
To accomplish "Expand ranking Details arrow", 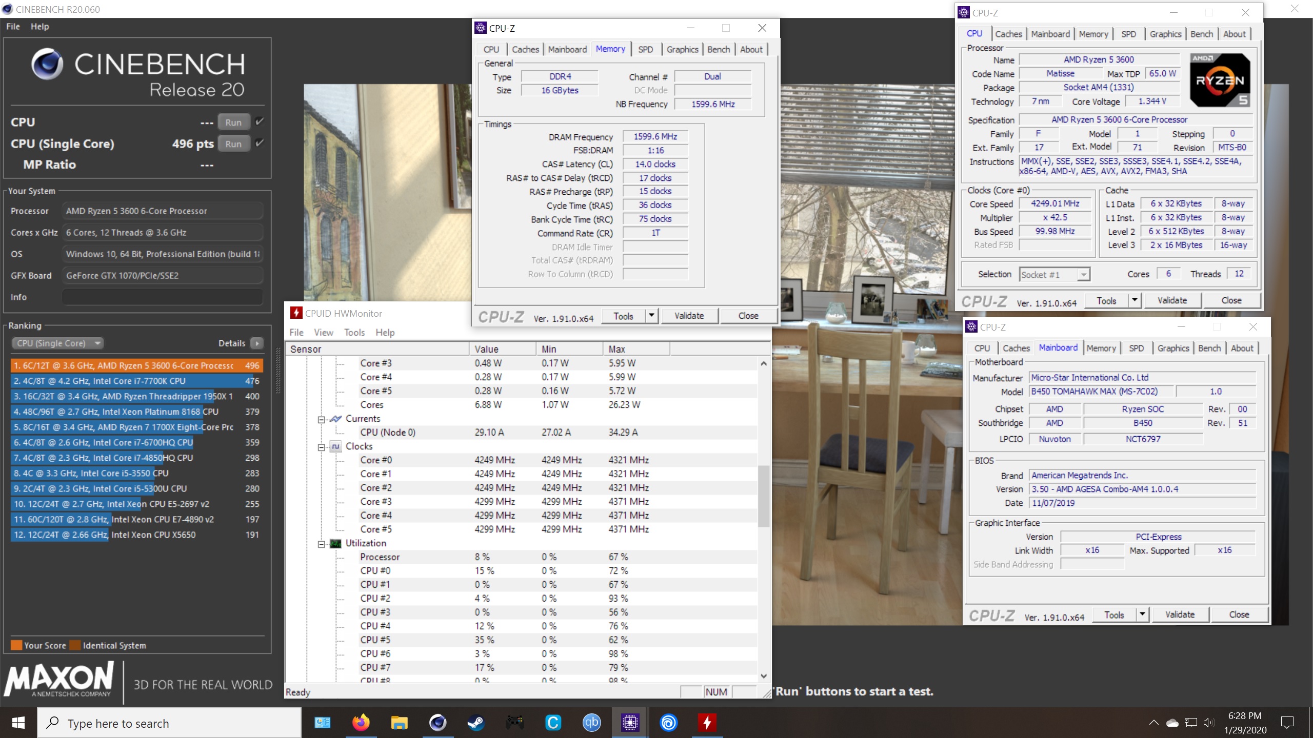I will coord(257,343).
